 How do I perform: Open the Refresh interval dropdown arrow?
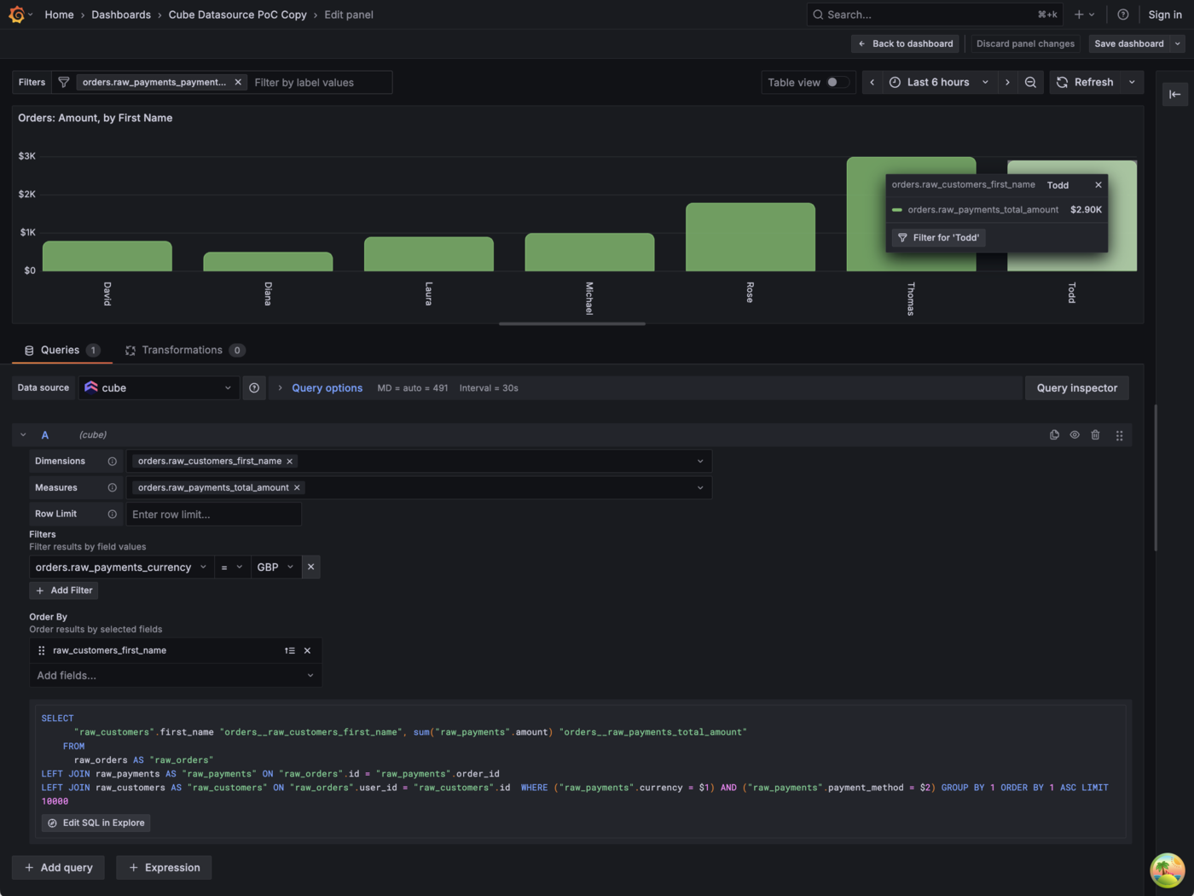point(1132,83)
